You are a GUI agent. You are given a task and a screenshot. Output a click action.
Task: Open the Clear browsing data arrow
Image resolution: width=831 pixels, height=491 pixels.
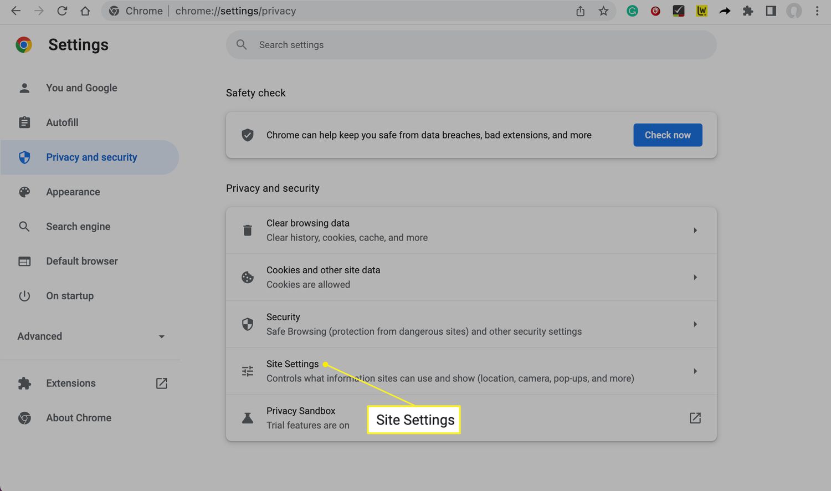pyautogui.click(x=695, y=230)
